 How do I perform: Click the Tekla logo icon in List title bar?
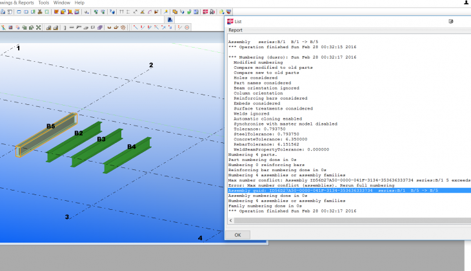[x=230, y=21]
